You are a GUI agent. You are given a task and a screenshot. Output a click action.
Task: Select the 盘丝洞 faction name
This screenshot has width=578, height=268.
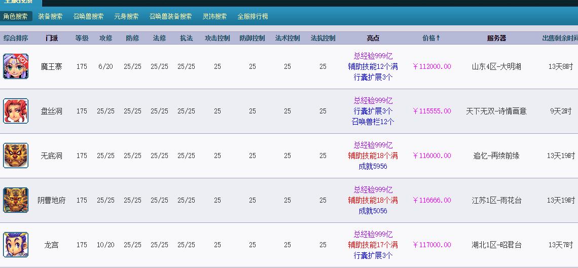[x=52, y=111]
